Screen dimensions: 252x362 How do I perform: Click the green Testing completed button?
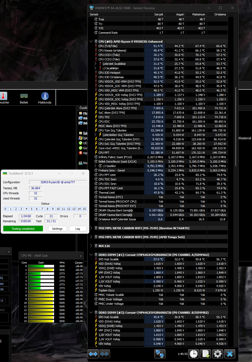23,229
